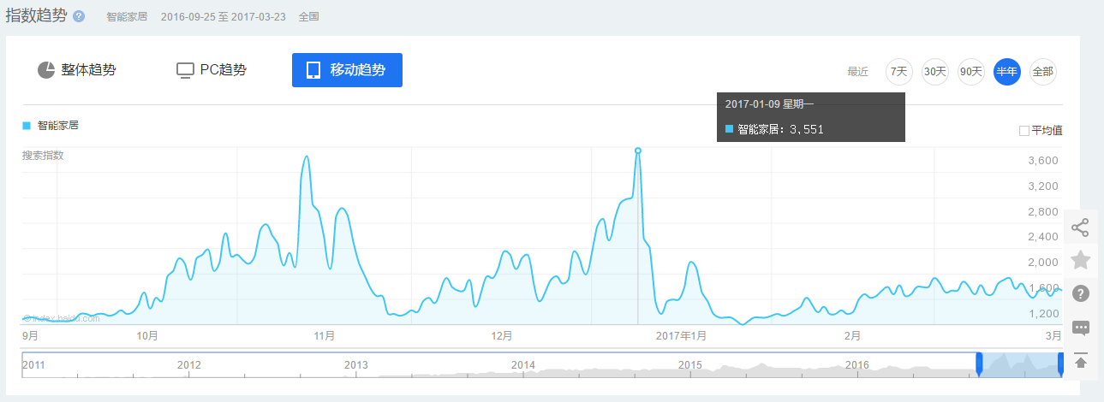
Task: Select the 7天 time range
Action: (898, 72)
